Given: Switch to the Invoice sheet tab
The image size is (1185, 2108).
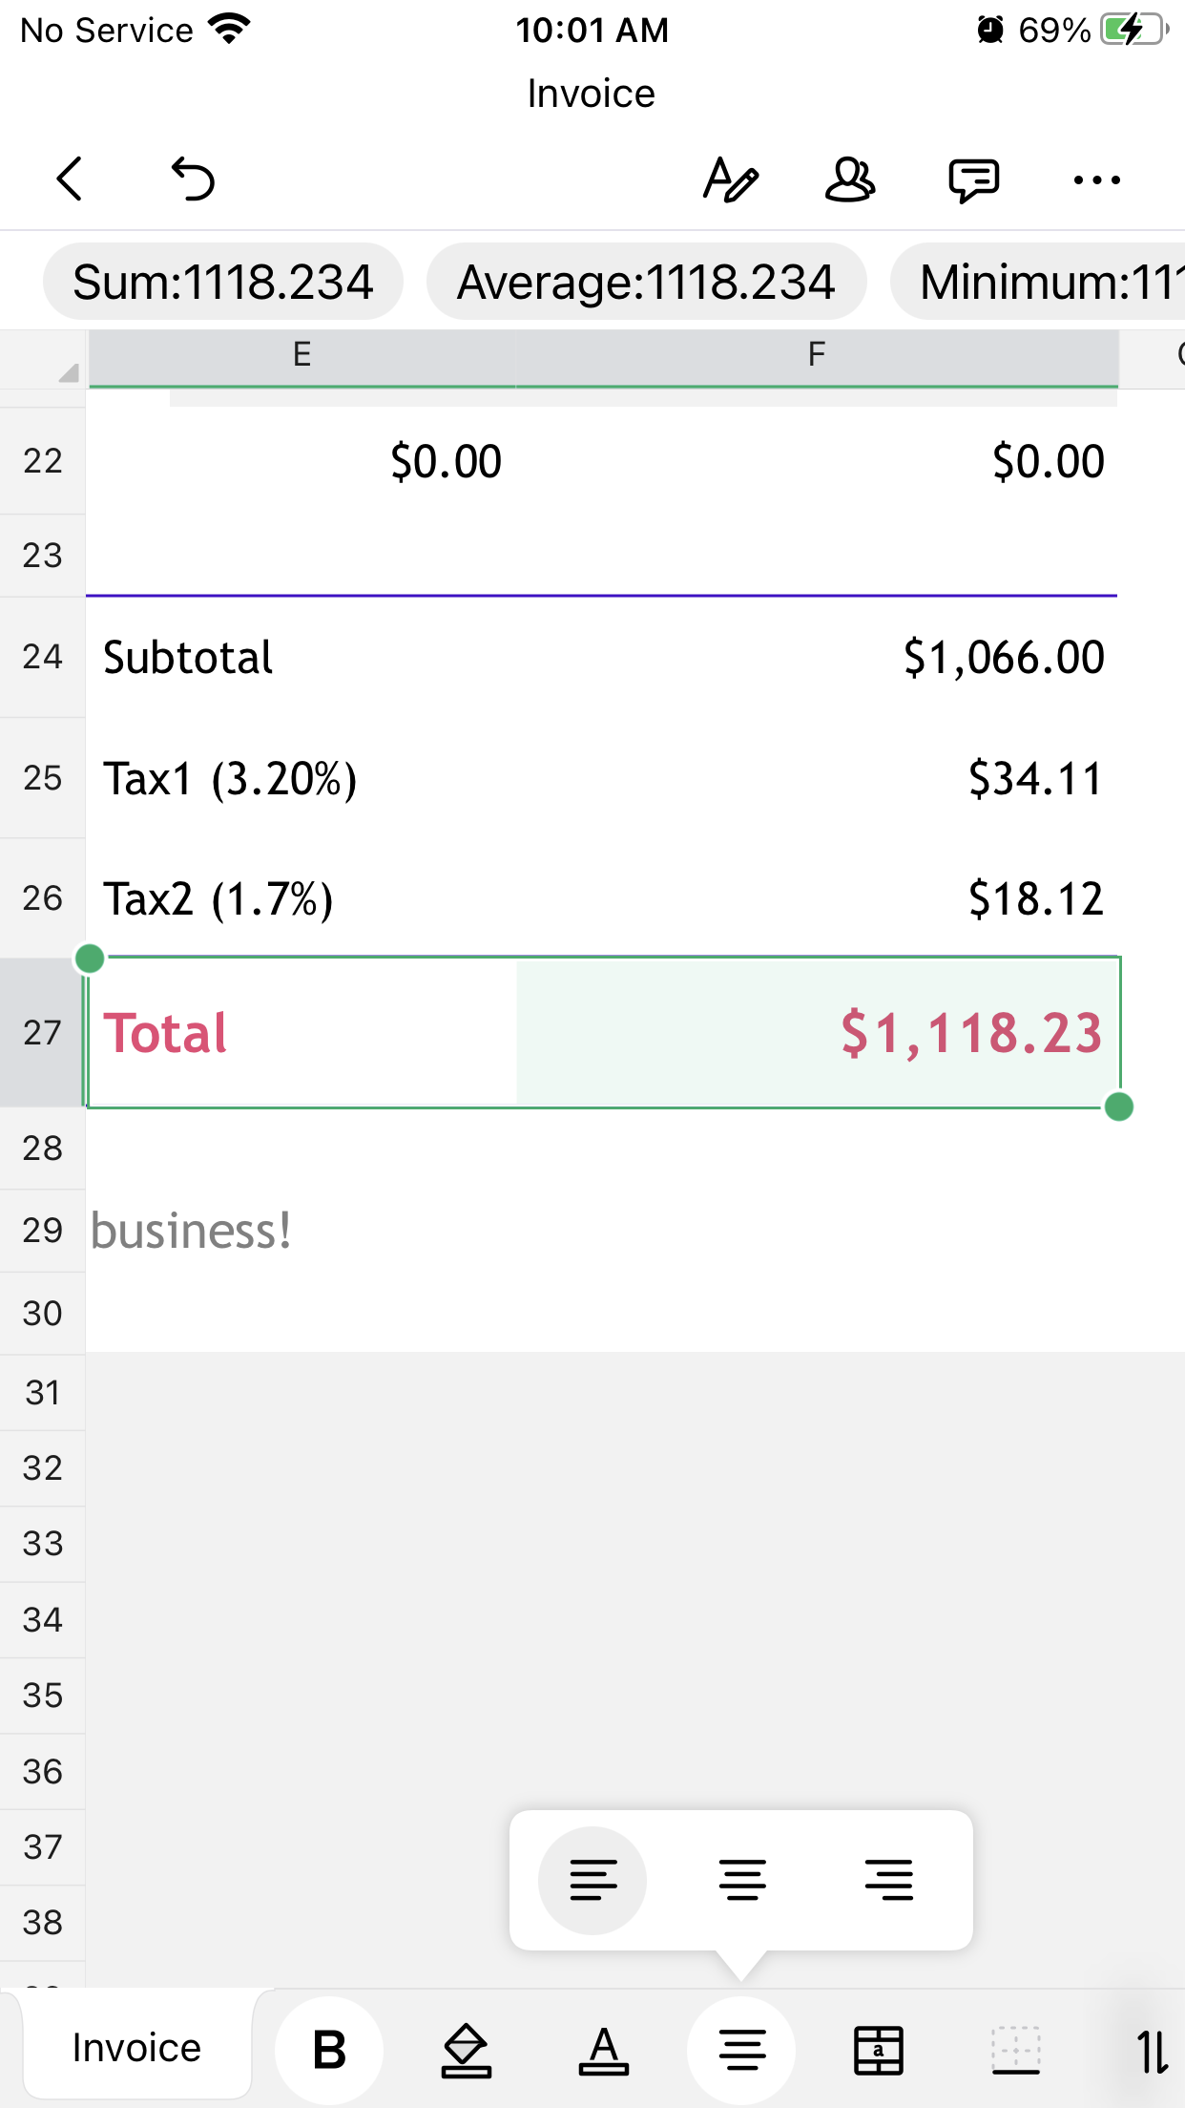Looking at the screenshot, I should click(x=136, y=2048).
